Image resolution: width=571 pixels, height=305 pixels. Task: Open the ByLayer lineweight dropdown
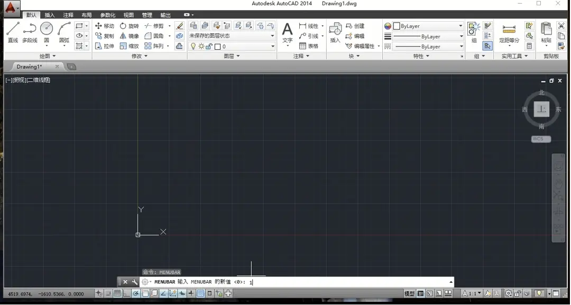428,36
